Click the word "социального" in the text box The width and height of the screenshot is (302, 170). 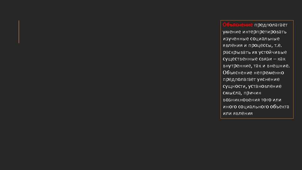tap(254, 106)
